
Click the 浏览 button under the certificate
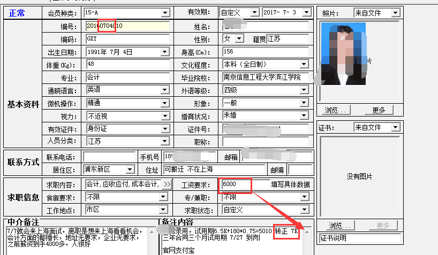pyautogui.click(x=340, y=226)
